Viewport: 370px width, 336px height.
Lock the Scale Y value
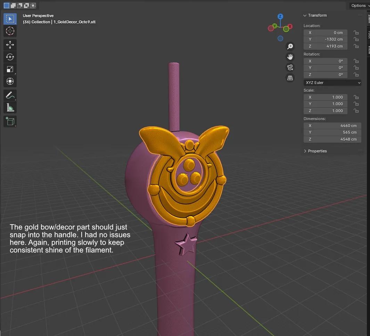pyautogui.click(x=356, y=104)
